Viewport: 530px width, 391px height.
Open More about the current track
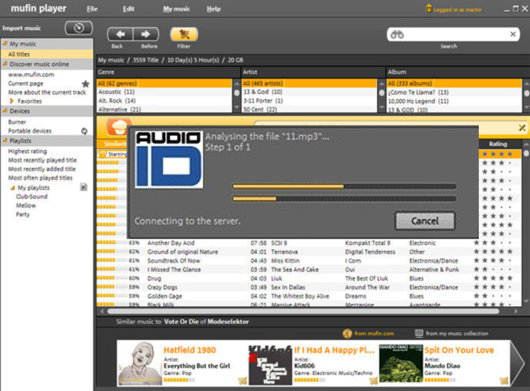(47, 92)
